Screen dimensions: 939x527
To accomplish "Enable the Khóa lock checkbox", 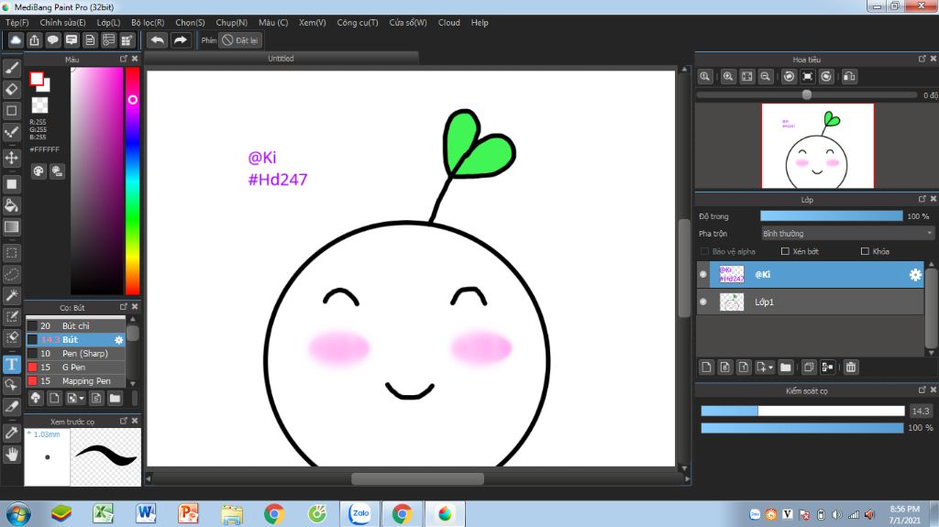I will (x=865, y=251).
